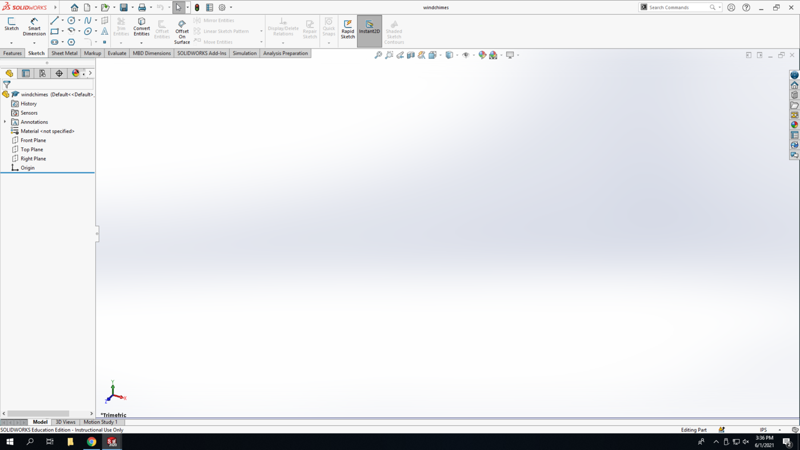Screen dimensions: 800x450
Task: Click the Save icon
Action: pos(123,7)
